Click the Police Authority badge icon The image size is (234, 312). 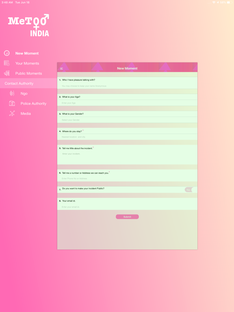tap(12, 103)
